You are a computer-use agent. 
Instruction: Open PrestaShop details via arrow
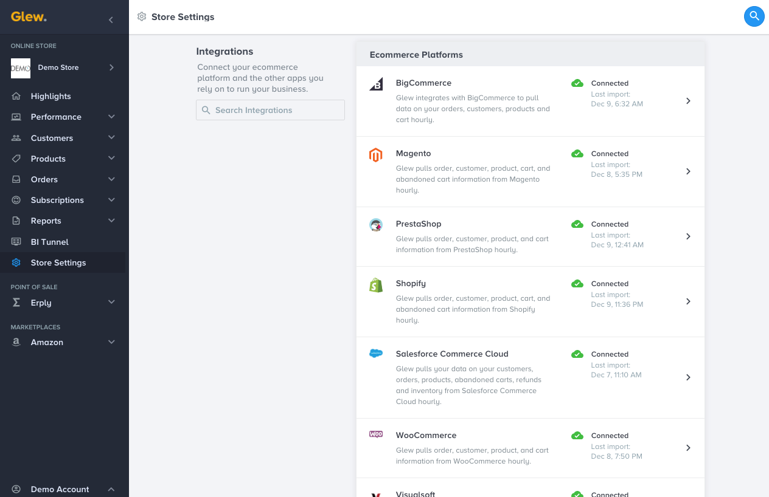pos(688,236)
